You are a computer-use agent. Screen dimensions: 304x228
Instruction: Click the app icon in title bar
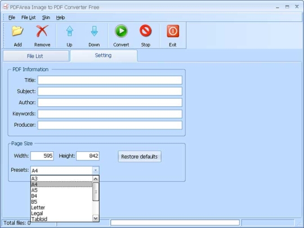tap(6, 6)
